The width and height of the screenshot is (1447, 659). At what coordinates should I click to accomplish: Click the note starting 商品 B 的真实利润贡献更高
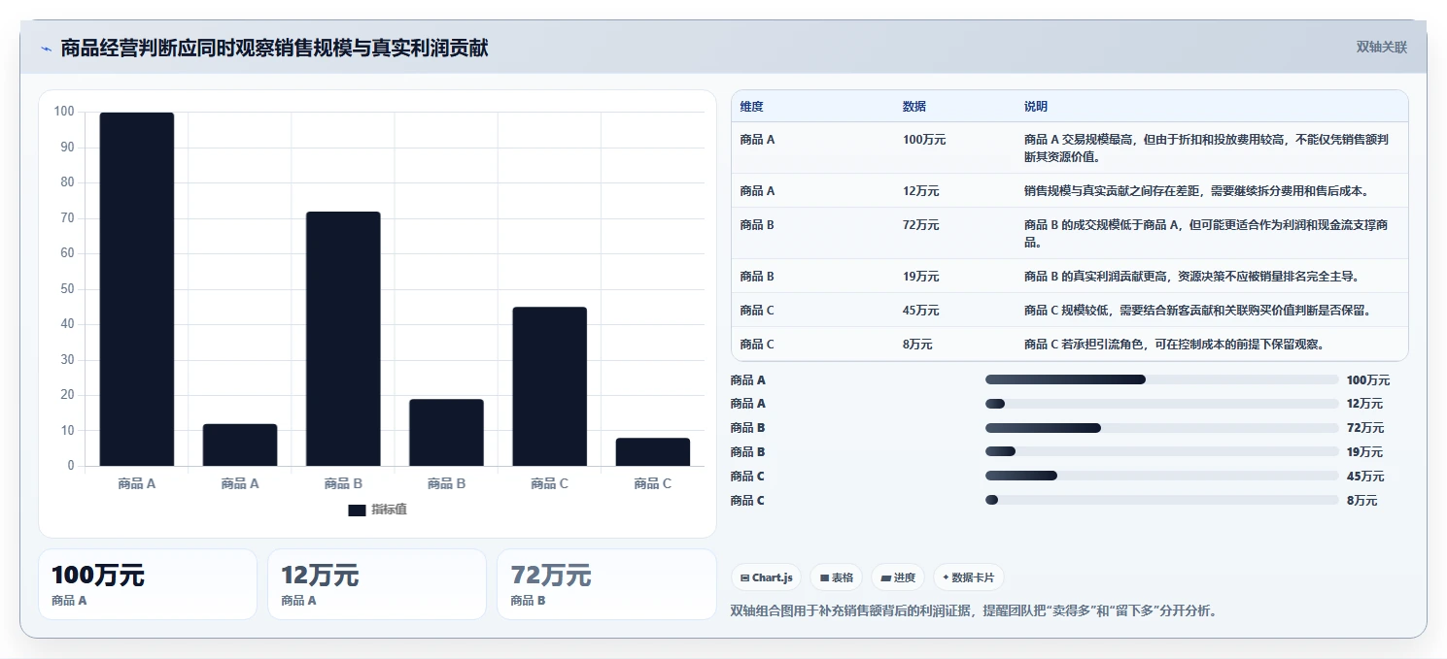pyautogui.click(x=1191, y=277)
